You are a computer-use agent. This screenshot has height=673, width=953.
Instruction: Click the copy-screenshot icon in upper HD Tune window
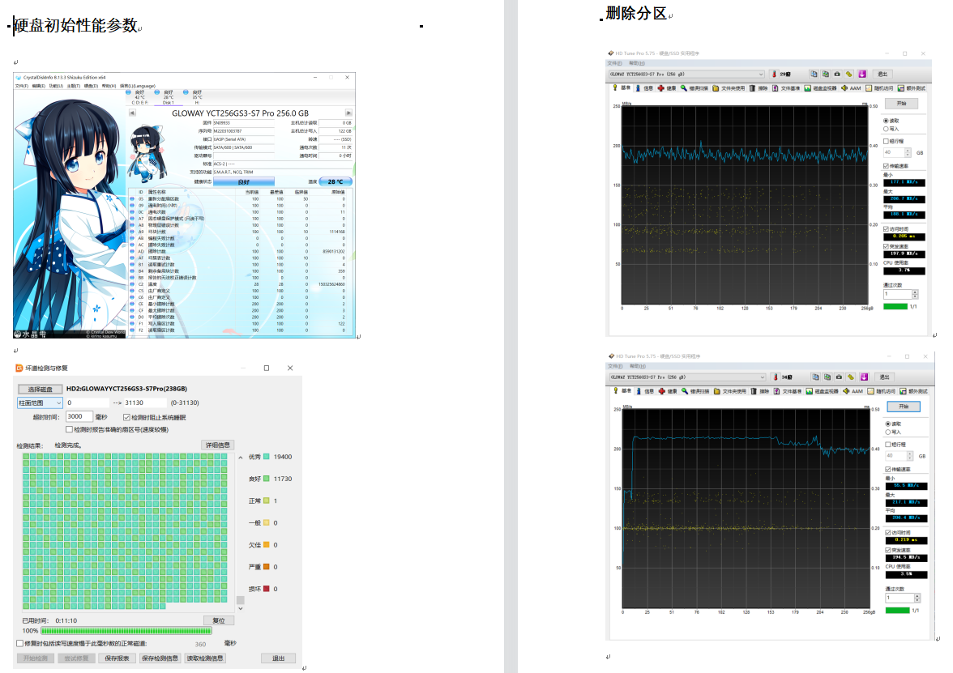tap(825, 75)
